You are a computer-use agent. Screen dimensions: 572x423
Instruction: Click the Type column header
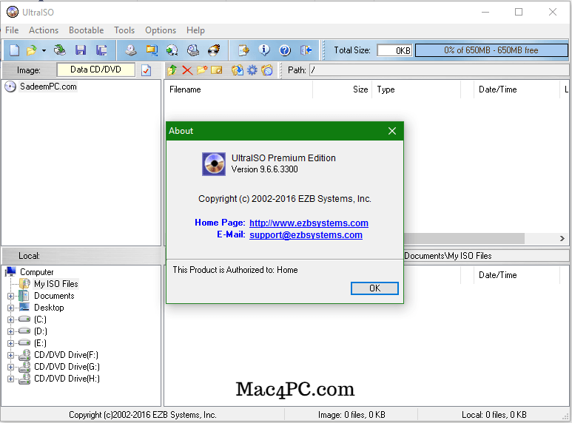point(416,89)
